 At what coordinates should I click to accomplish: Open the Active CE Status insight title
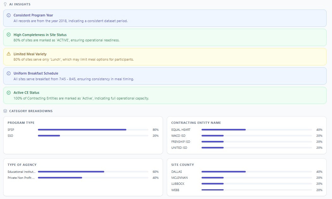27,93
